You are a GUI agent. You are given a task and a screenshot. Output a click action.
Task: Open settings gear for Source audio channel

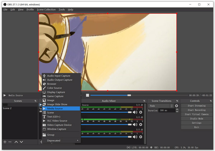pyautogui.click(x=141, y=112)
